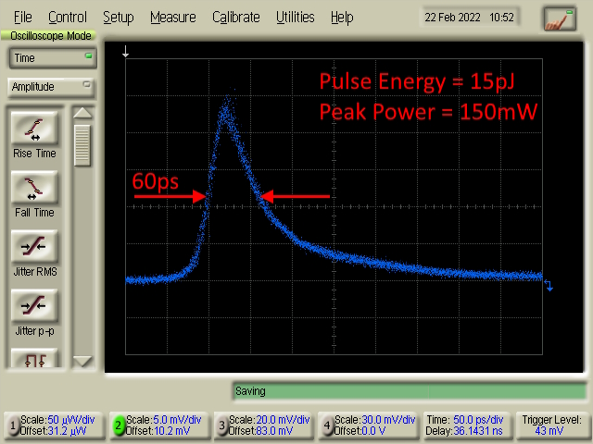Click the measurement list scrollbar thumb
The width and height of the screenshot is (593, 444).
[82, 146]
